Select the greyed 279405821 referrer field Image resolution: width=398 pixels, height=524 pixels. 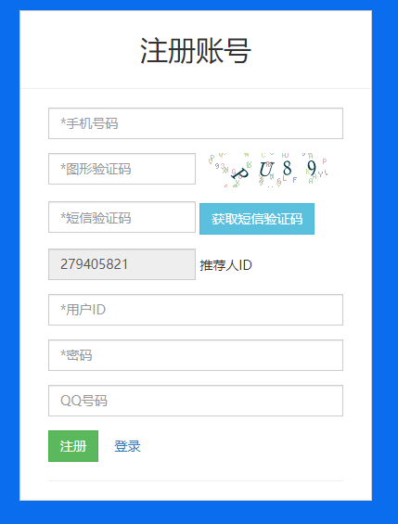(x=122, y=264)
